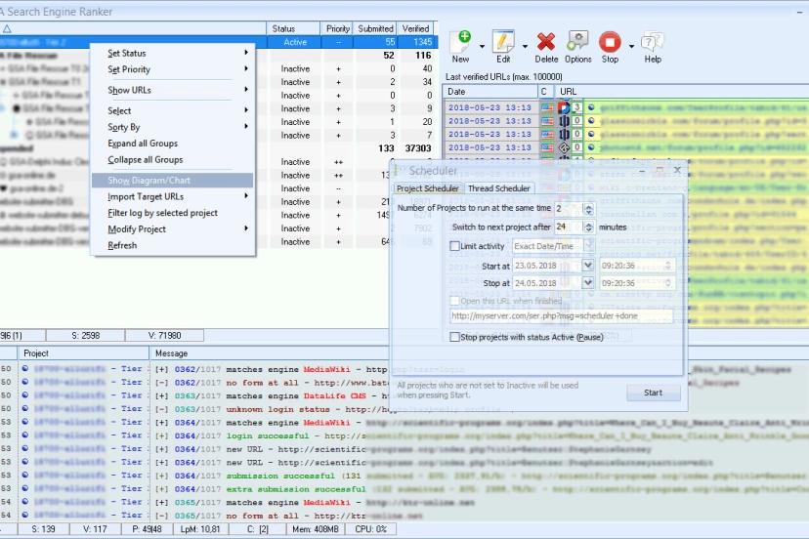
Task: Click flag icon in first verified URL row
Action: pyautogui.click(x=547, y=107)
